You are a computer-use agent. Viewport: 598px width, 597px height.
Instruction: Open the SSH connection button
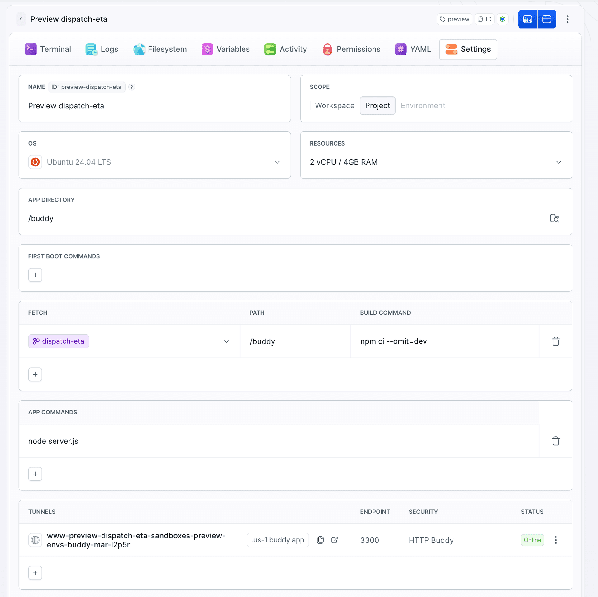(528, 19)
